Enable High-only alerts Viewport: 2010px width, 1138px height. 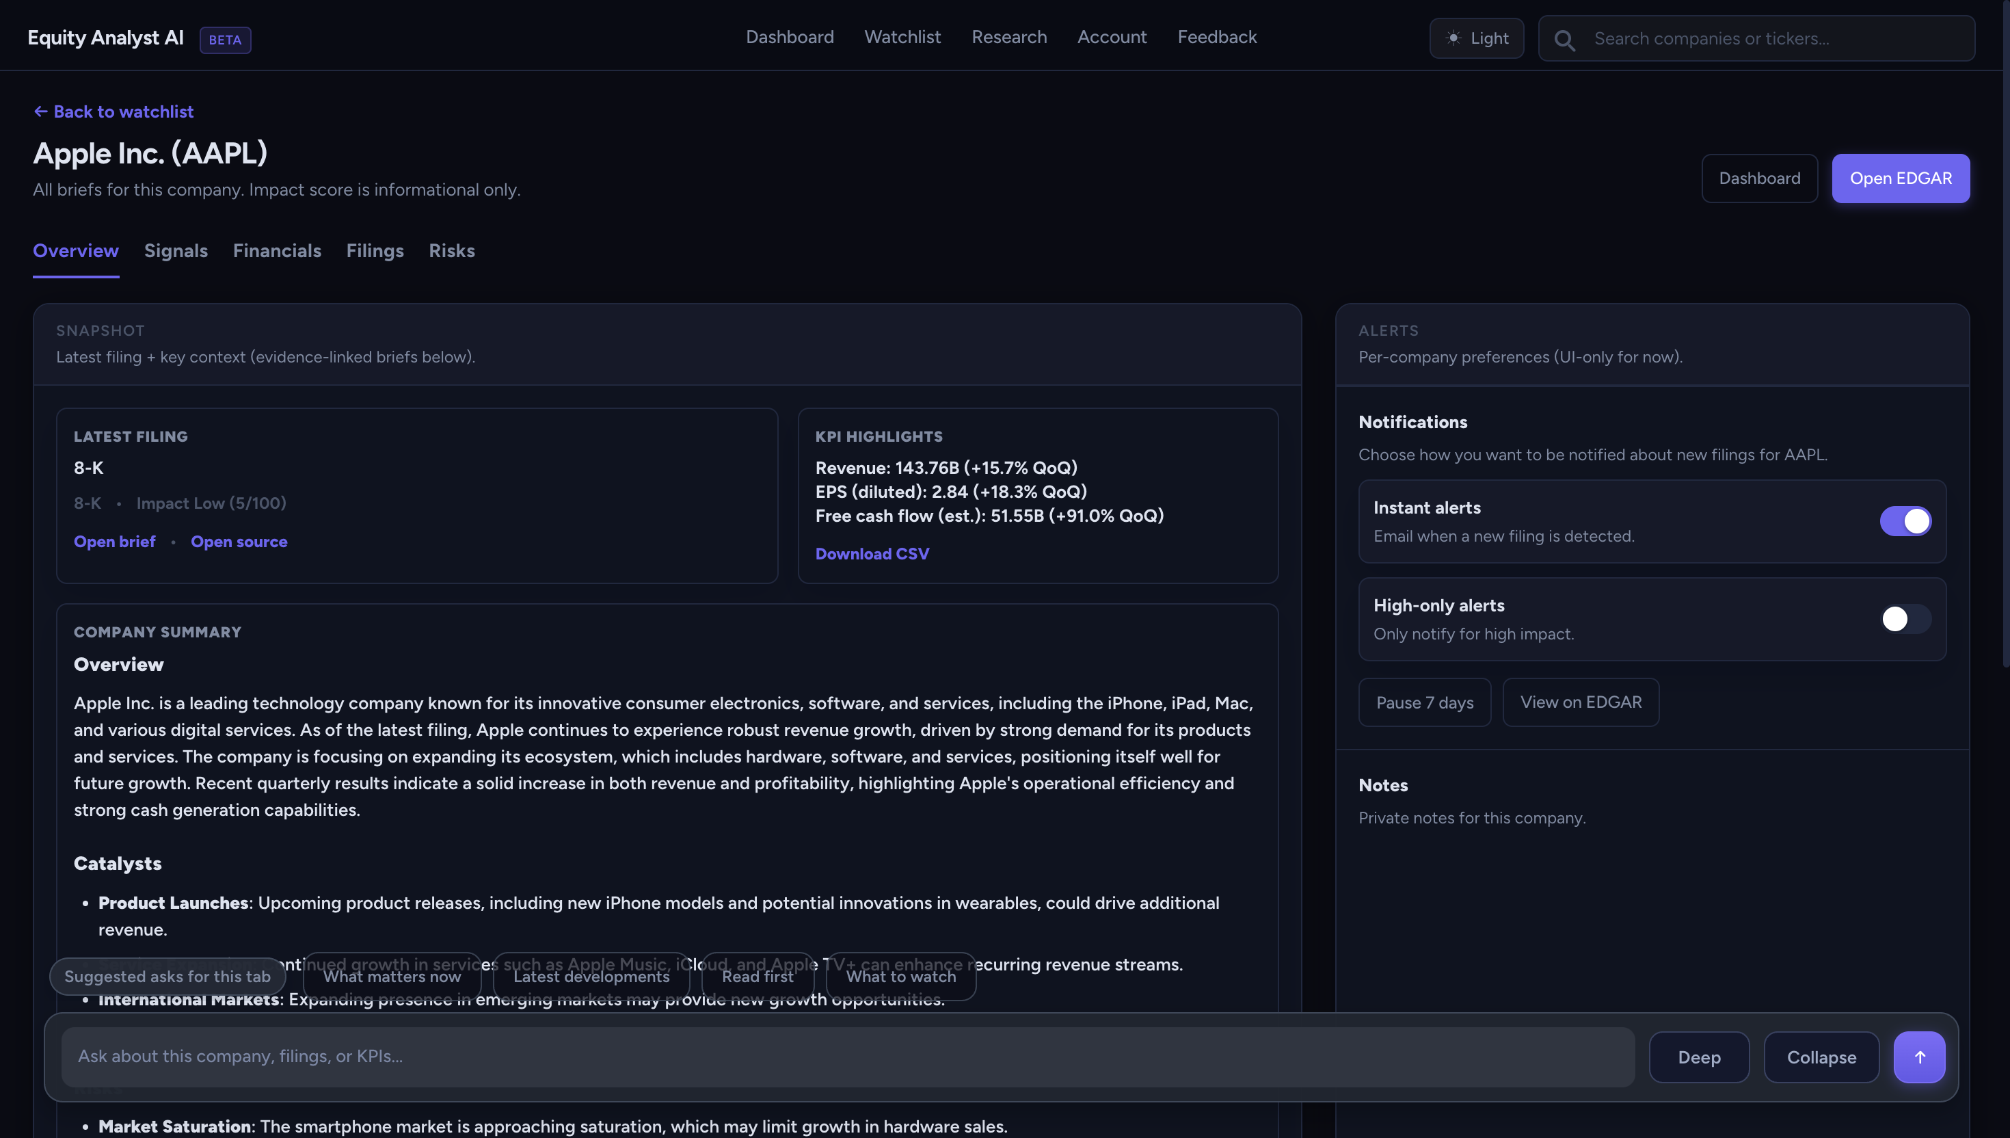click(1905, 619)
